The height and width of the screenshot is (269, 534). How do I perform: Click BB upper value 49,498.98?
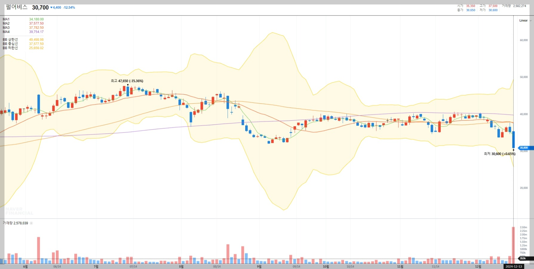(36, 39)
